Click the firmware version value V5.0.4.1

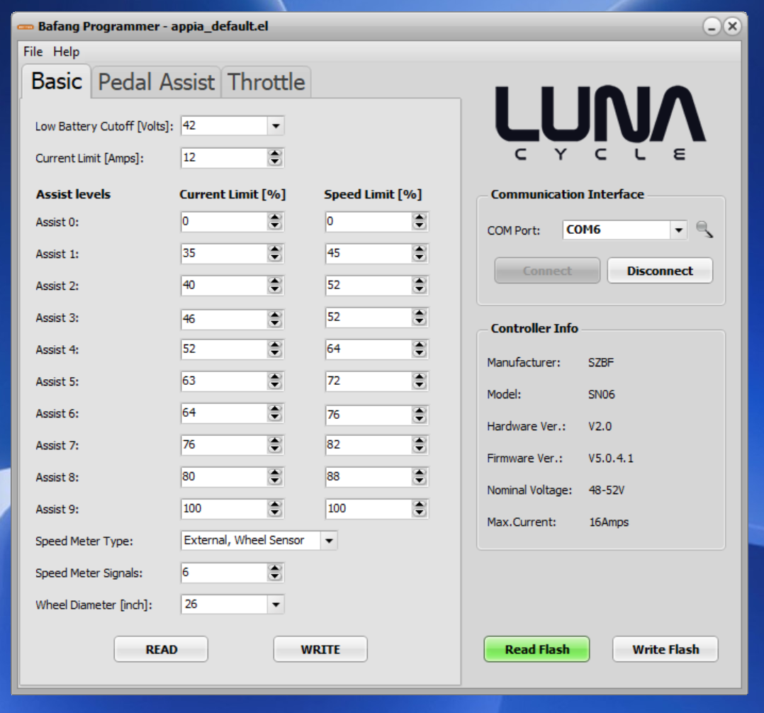click(610, 458)
